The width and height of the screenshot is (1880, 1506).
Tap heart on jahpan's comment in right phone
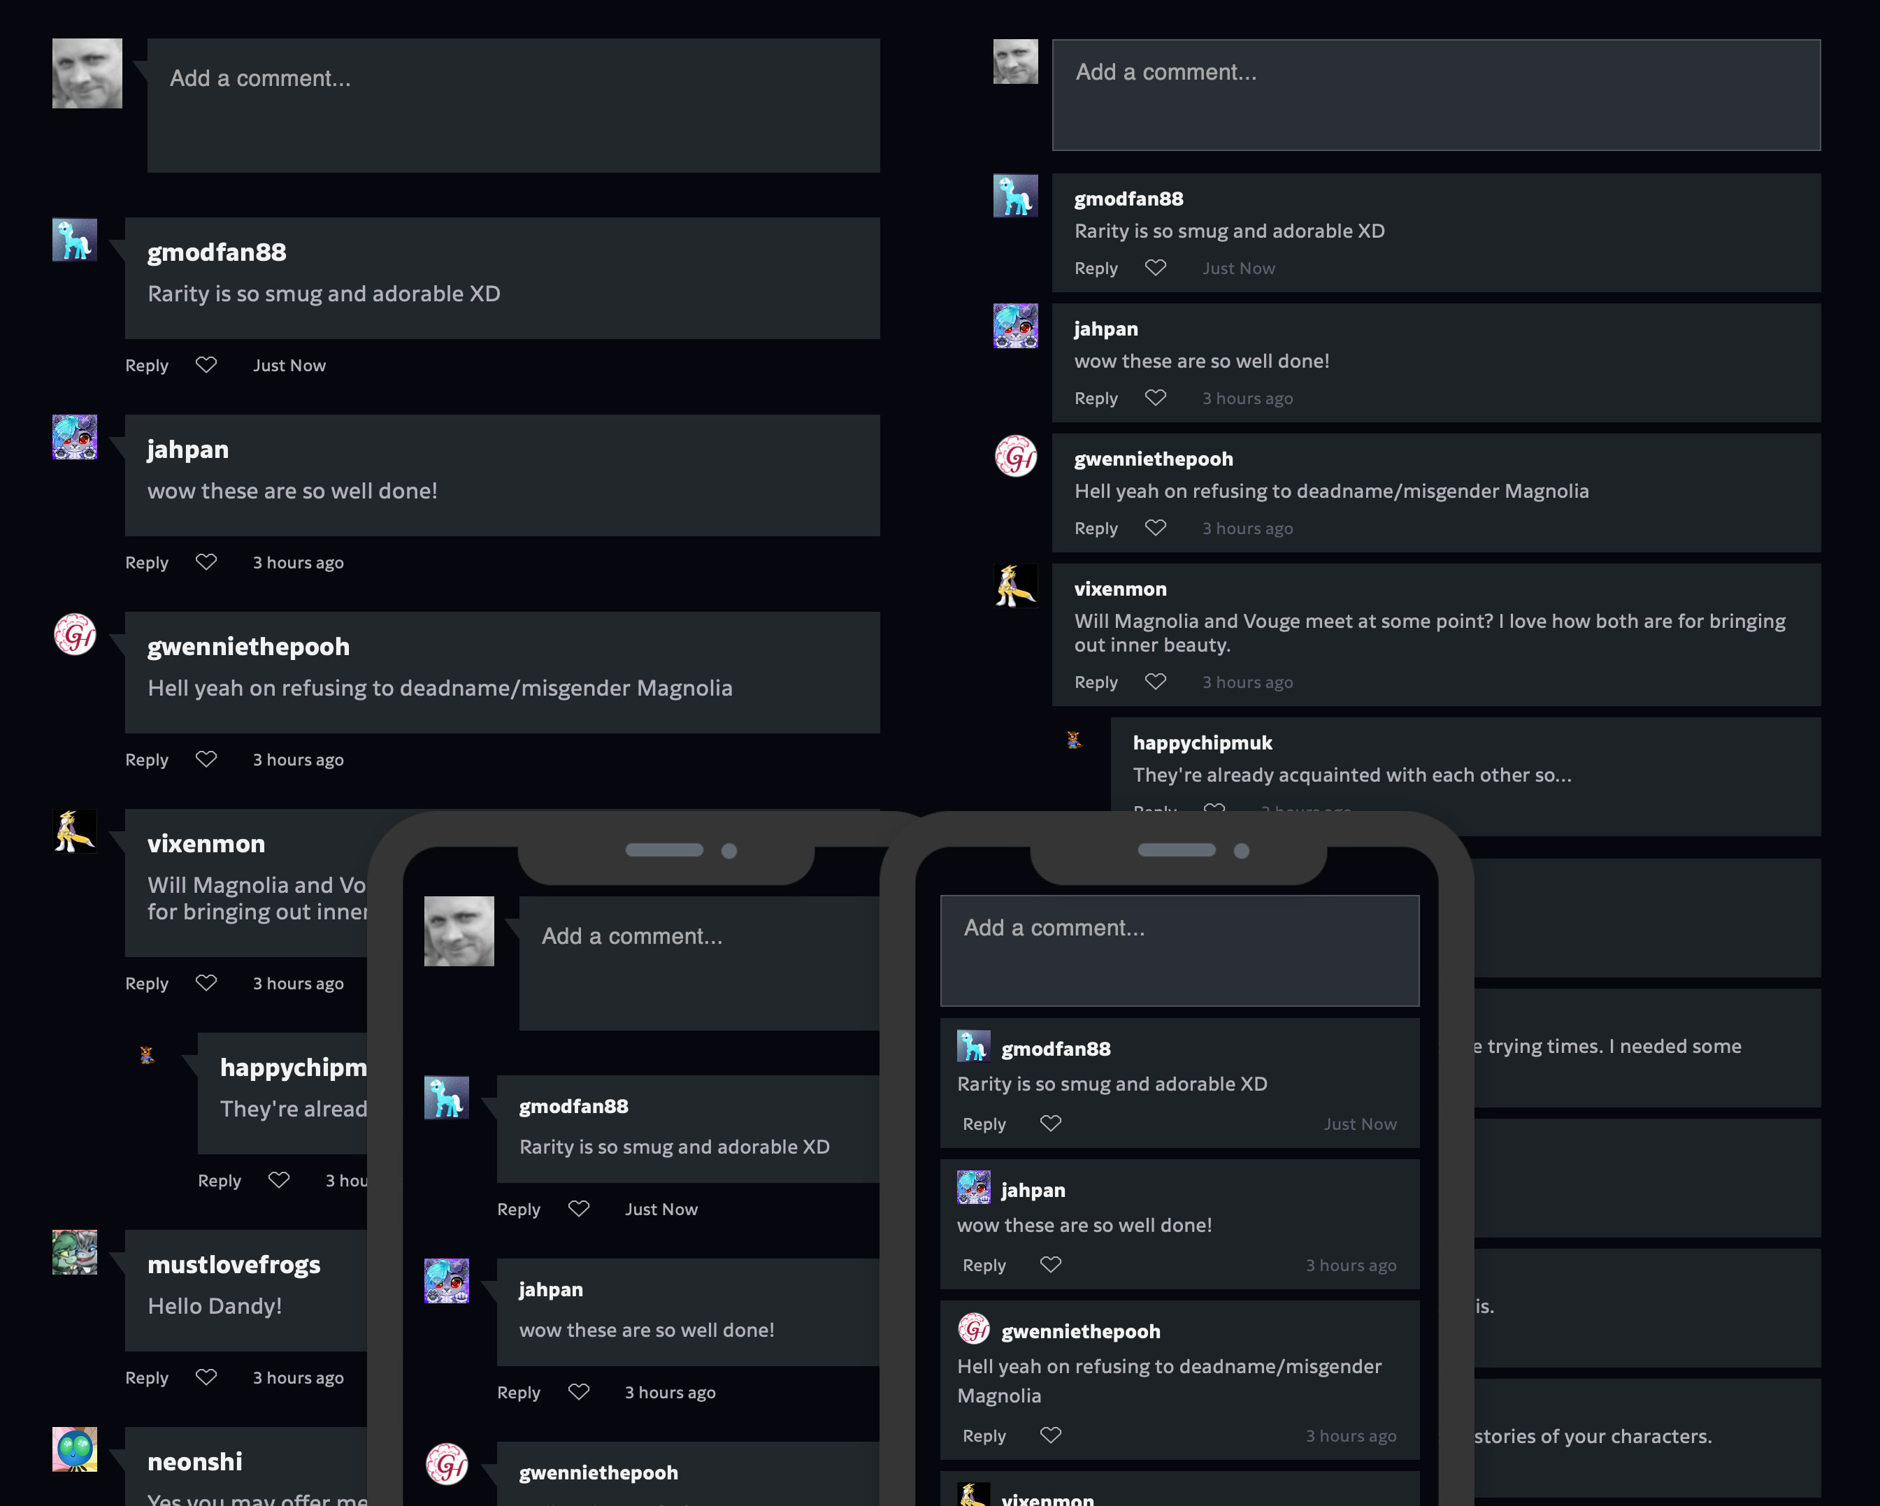[1051, 1265]
